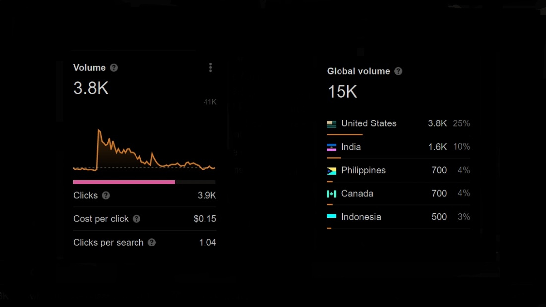
Task: Click the Global volume help icon
Action: pyautogui.click(x=398, y=71)
